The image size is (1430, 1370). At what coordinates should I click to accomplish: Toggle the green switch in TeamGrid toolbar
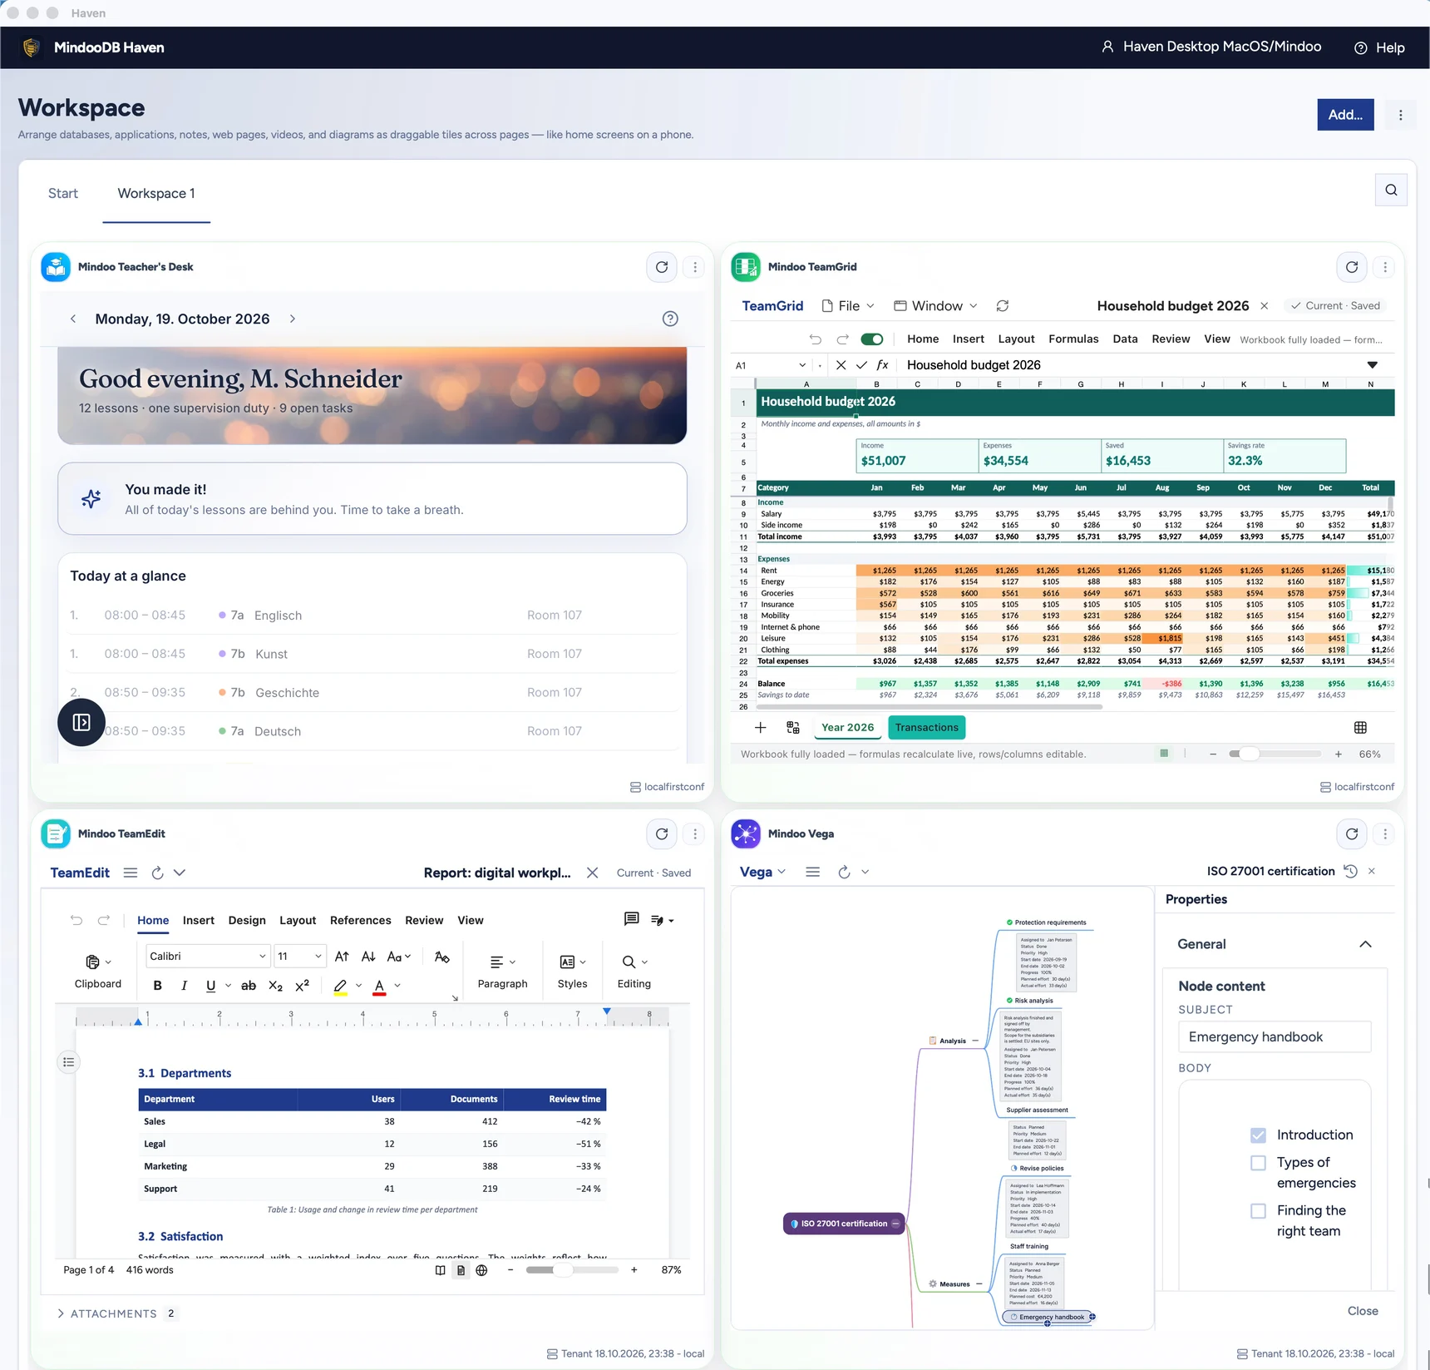click(872, 339)
